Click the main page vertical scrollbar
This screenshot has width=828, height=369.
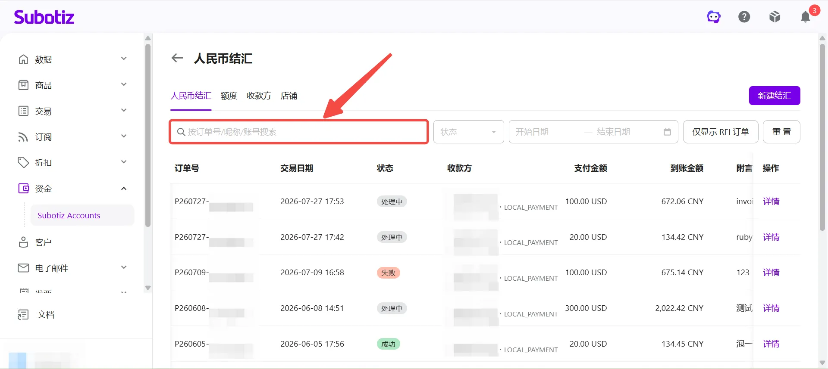coord(822,137)
